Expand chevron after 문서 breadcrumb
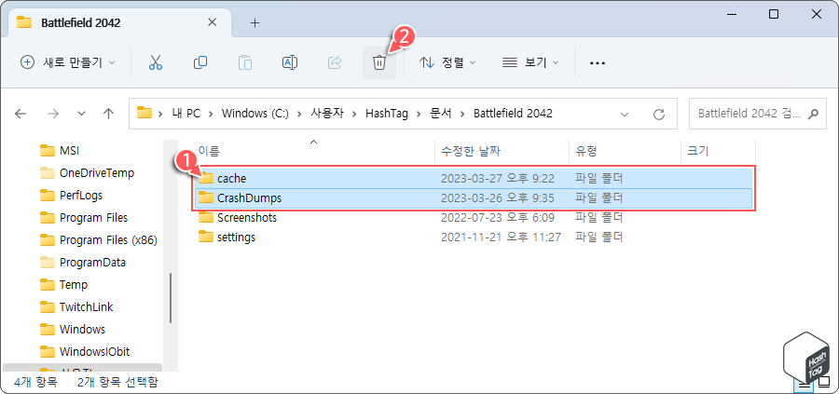This screenshot has height=394, width=839. click(x=462, y=114)
